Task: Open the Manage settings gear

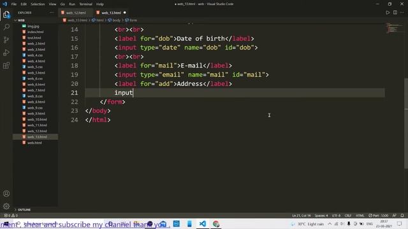Action: coord(6,206)
